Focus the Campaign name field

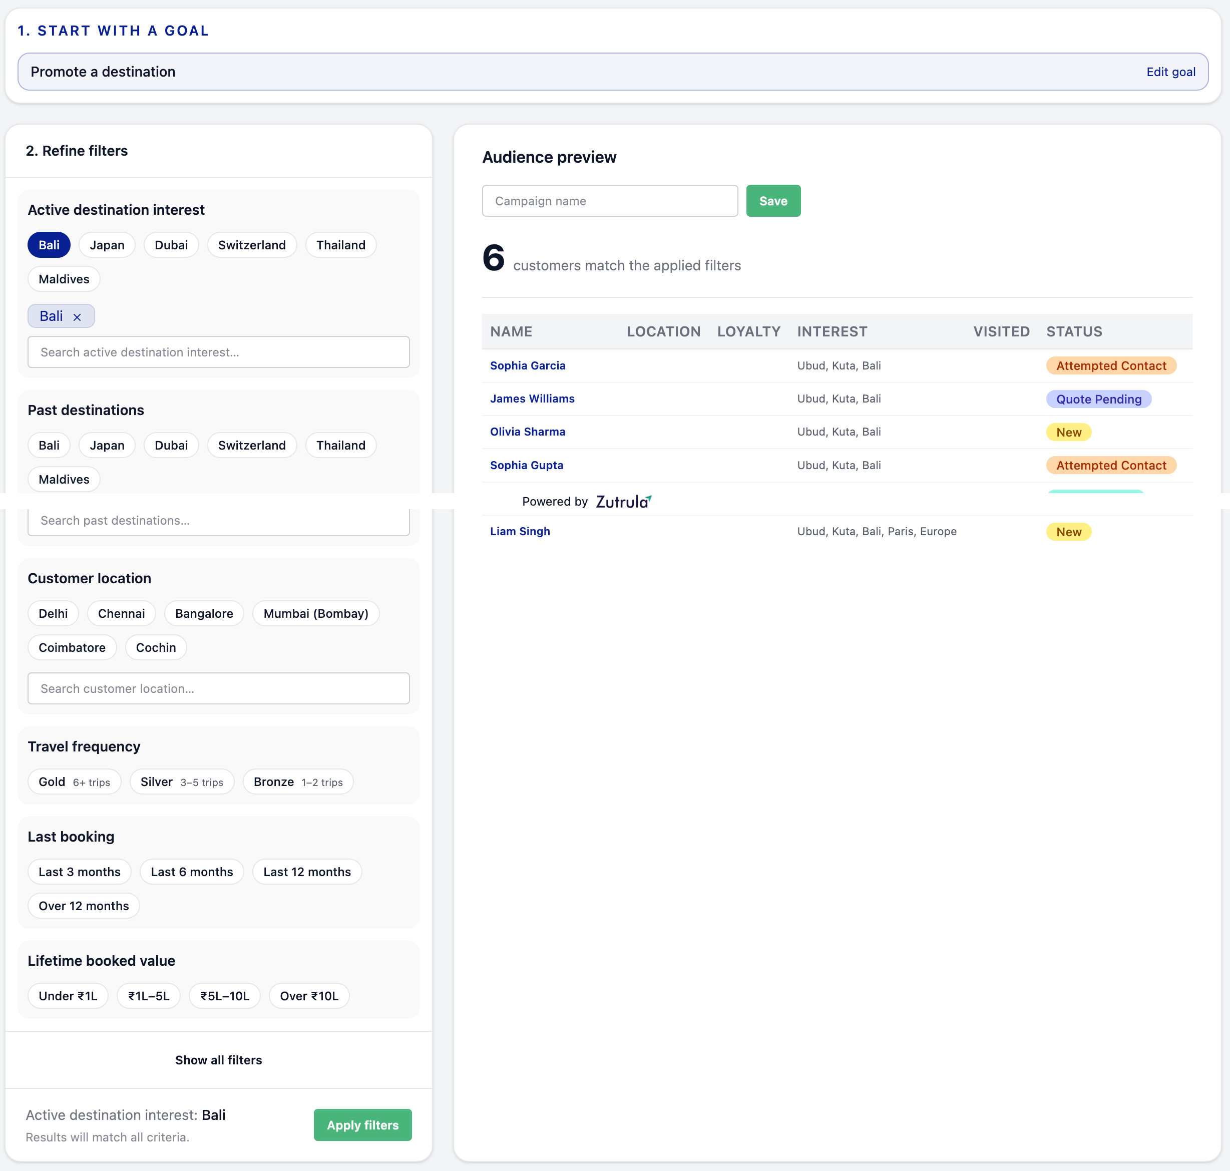[x=610, y=201]
